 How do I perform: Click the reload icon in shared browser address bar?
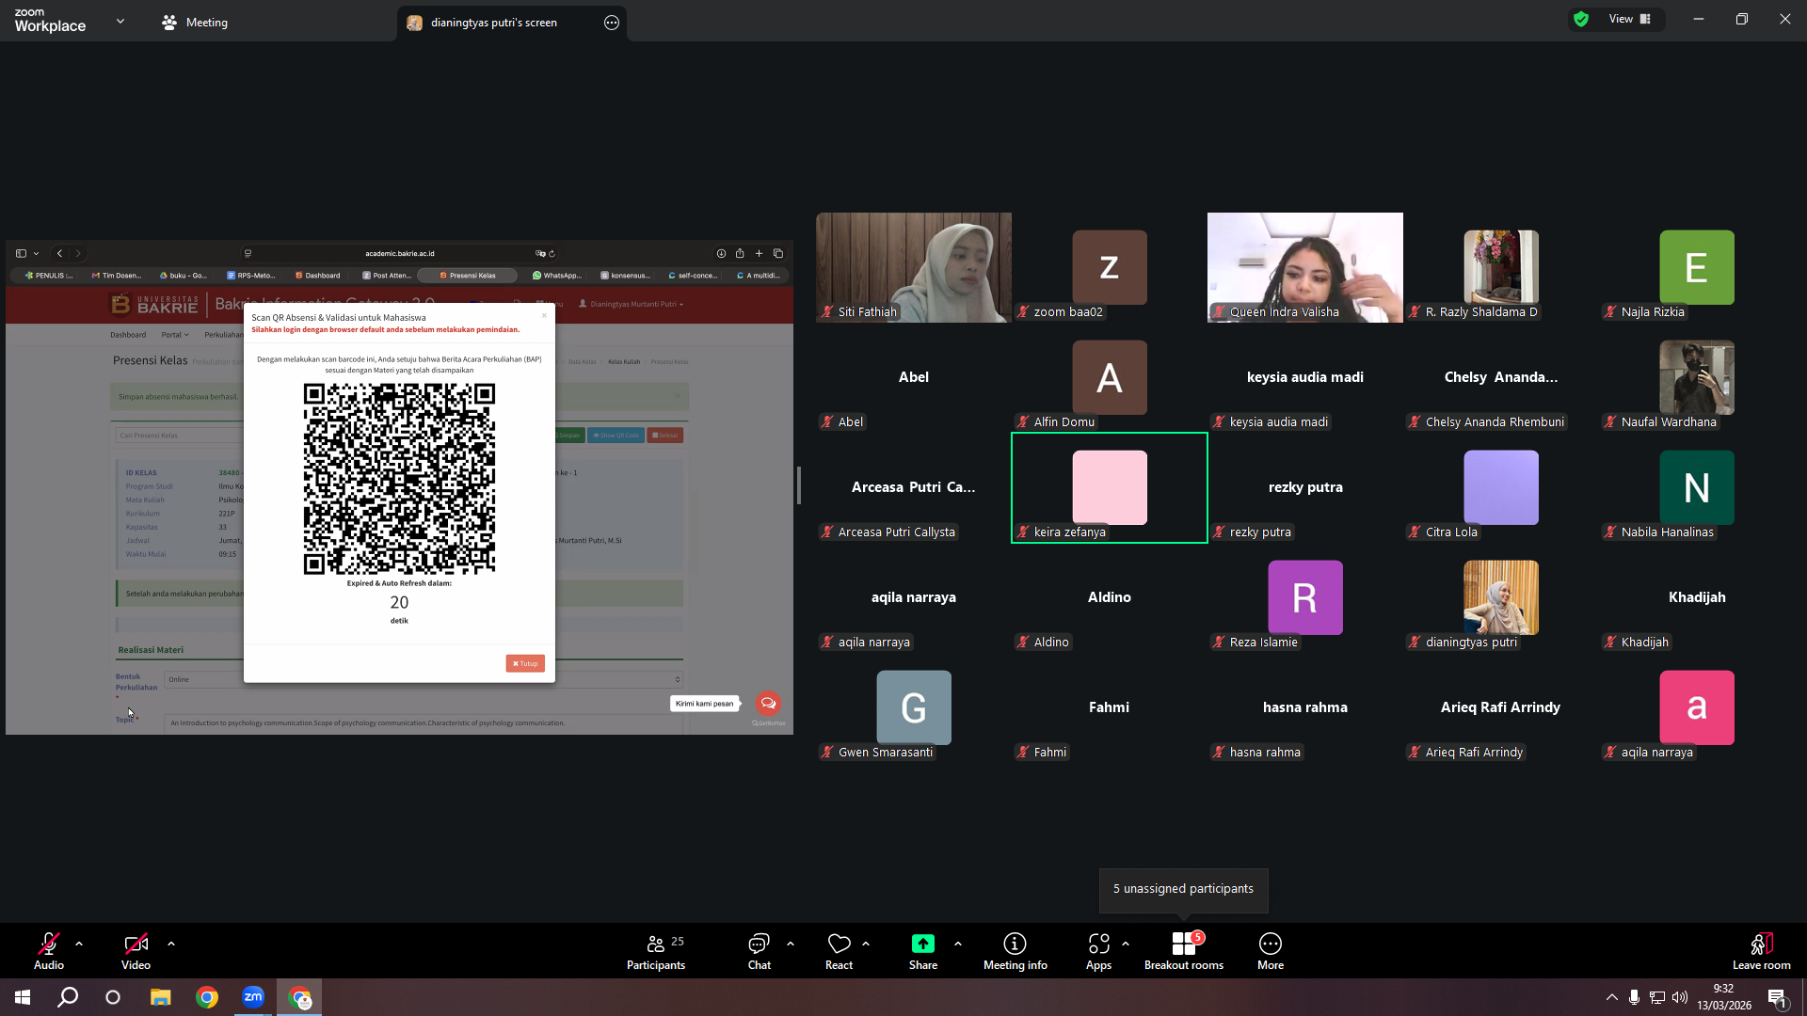[x=552, y=253]
